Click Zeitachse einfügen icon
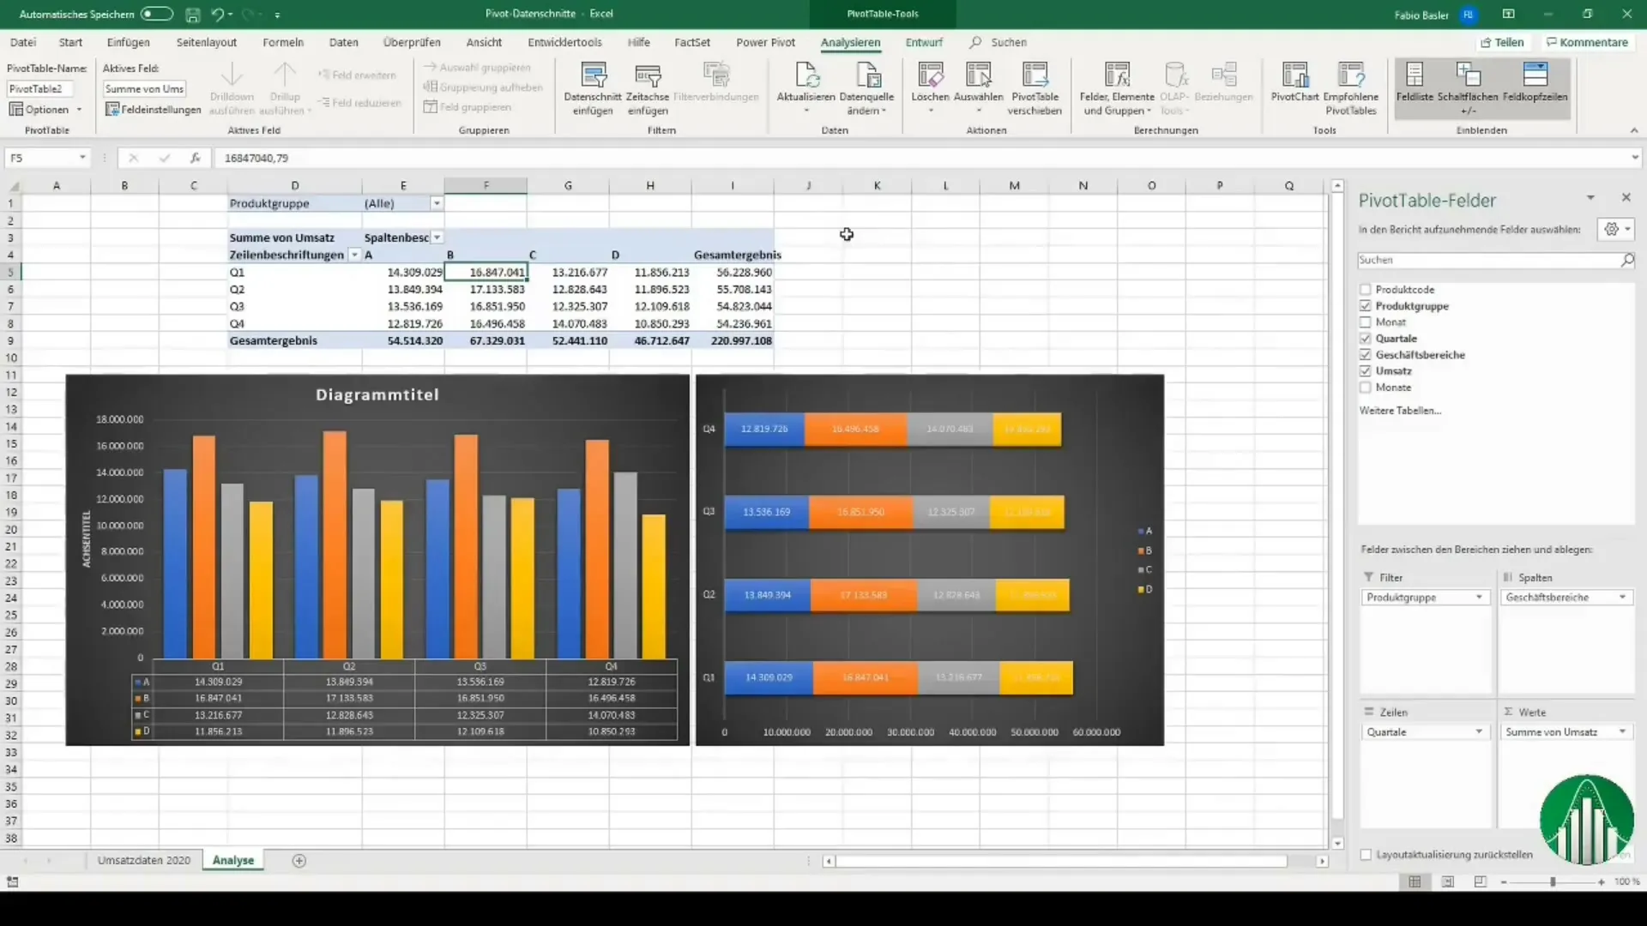Image resolution: width=1647 pixels, height=926 pixels. click(x=647, y=76)
